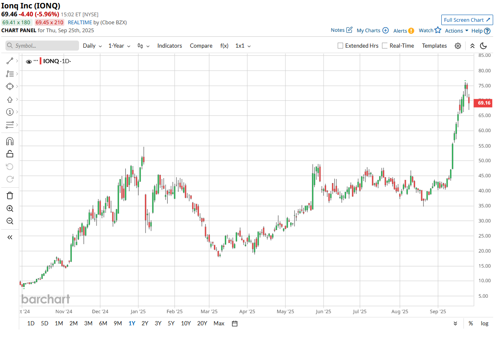Select the 2Y time range
Viewport: 499px width, 350px height.
[145, 324]
